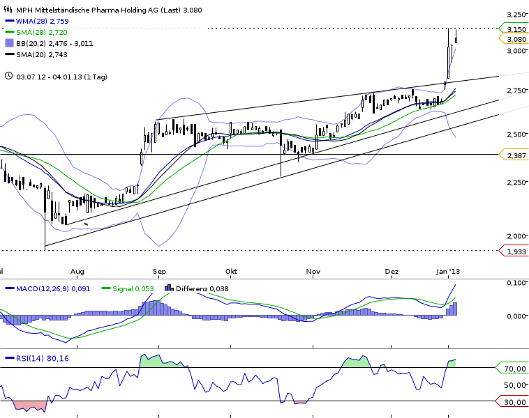Click the 2,750 price axis label
Screen dimensions: 529x418
(516, 91)
